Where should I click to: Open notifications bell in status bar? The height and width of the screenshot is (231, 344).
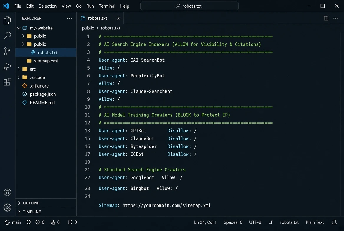pyautogui.click(x=334, y=222)
